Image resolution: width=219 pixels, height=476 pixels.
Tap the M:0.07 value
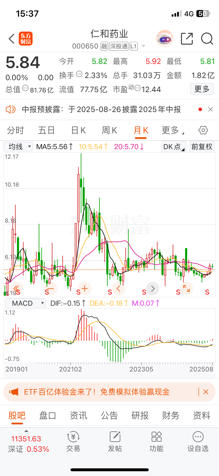coord(146,303)
